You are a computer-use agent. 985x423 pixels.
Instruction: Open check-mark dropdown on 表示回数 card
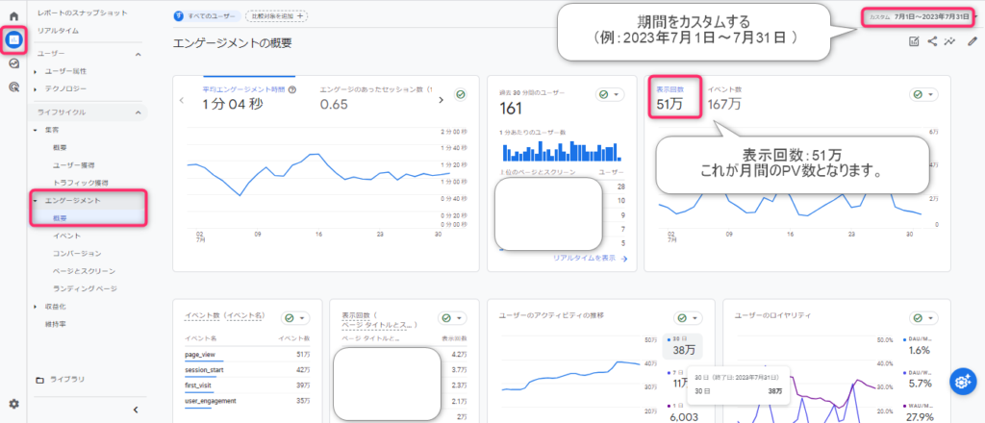coord(924,94)
